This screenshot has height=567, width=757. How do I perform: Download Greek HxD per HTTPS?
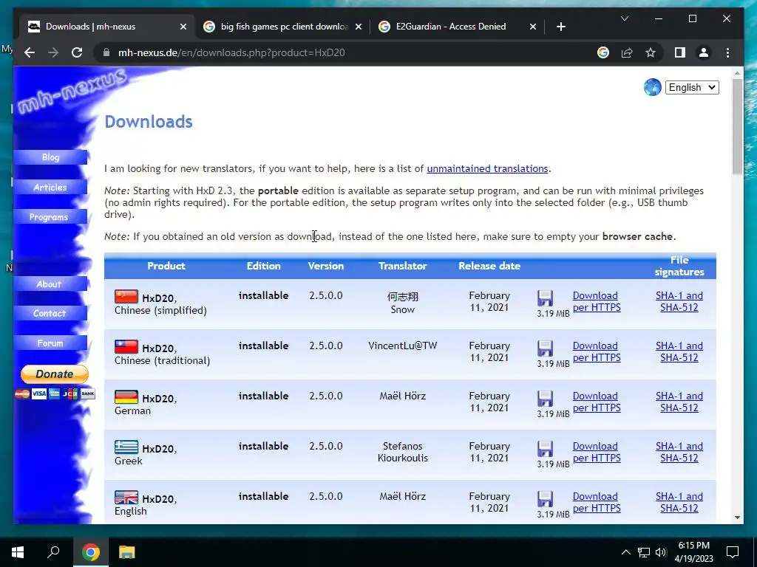click(597, 452)
